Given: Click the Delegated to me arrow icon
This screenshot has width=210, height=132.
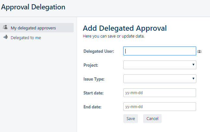Looking at the screenshot, I should point(5,38).
